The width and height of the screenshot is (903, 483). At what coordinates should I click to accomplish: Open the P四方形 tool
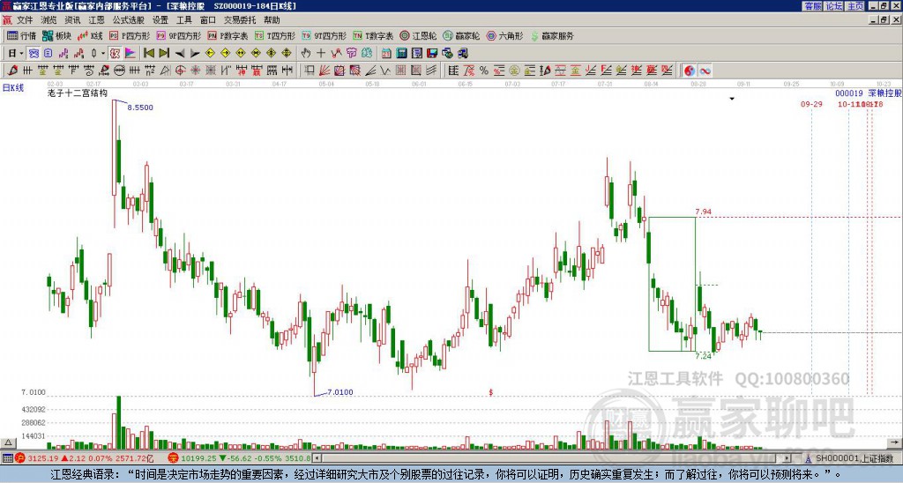click(x=130, y=35)
